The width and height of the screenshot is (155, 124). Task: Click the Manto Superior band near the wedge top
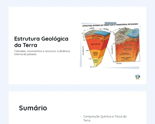97,36
